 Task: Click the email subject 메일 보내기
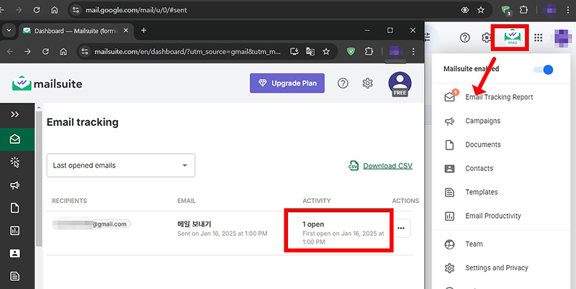(194, 224)
